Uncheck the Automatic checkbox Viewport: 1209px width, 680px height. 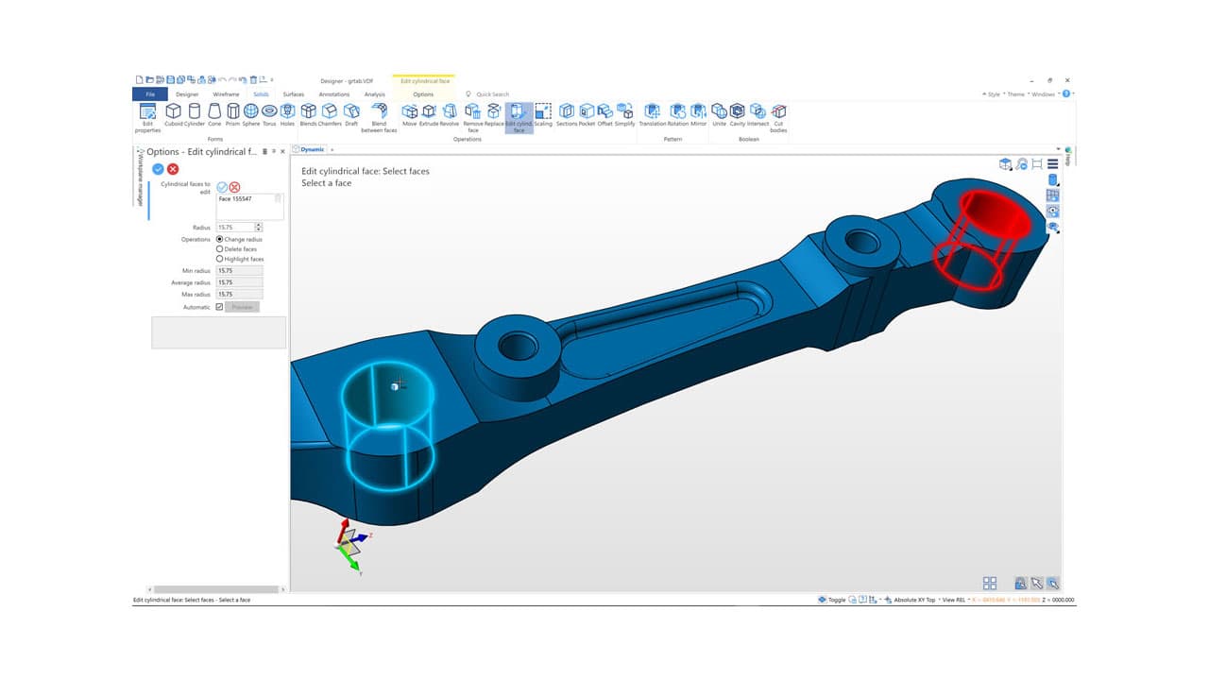[221, 306]
